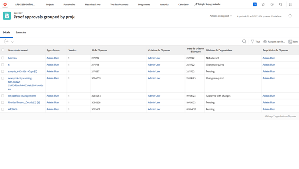Image resolution: width=299 pixels, height=169 pixels.
Task: Open the notifications badge showing 9
Action: coord(255,4)
